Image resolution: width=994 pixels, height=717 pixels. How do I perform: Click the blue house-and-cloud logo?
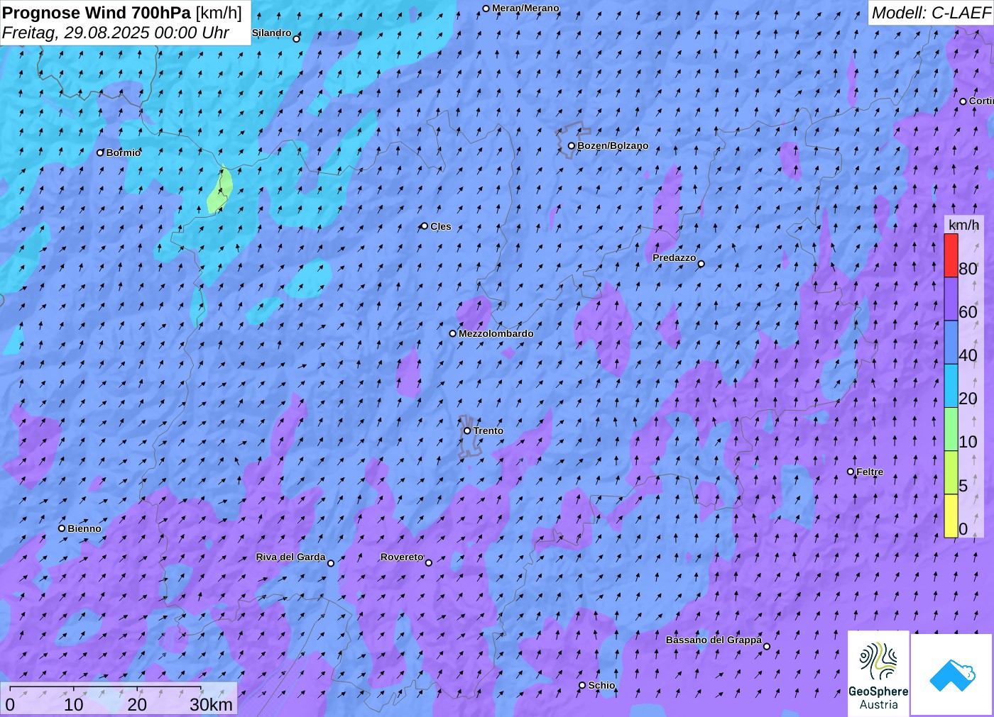coord(952,674)
